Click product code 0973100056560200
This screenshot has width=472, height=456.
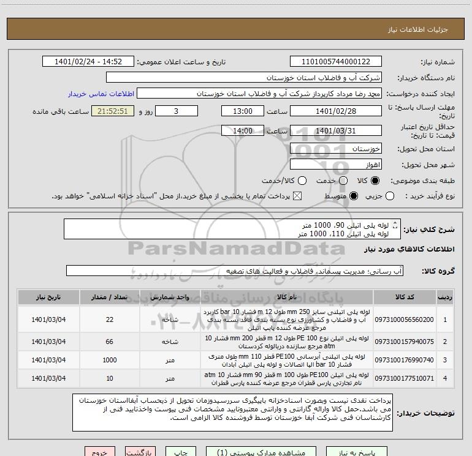coord(405,320)
